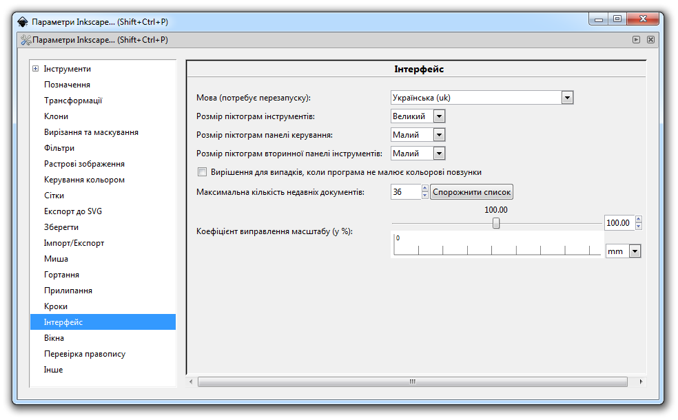Select Вікна in the preferences list
Viewport: 678px width, 420px height.
point(54,338)
